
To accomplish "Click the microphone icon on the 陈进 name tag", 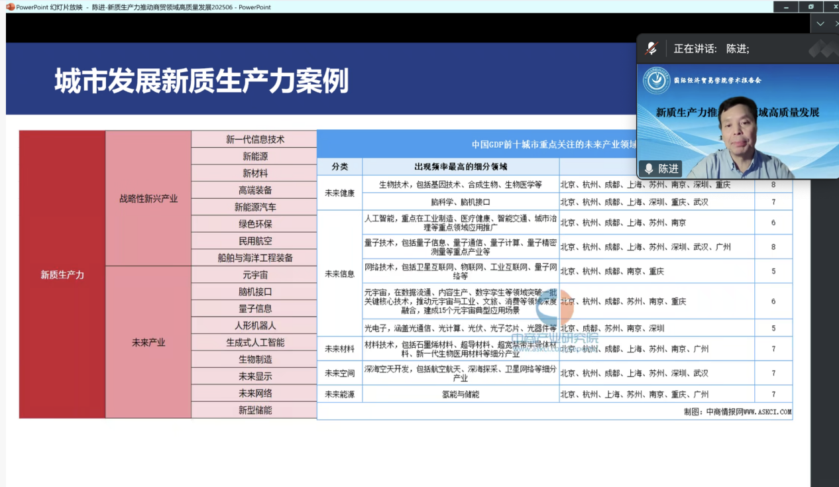I will point(649,169).
